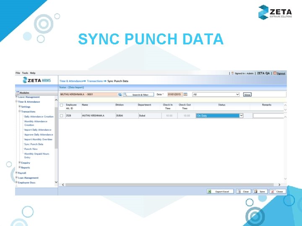Click the Modules panel icon
The height and width of the screenshot is (226, 302).
pos(18,92)
